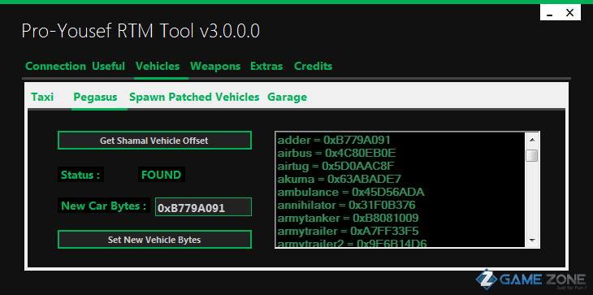
Task: Open Spawn Patched Vehicles sub-tab
Action: [x=194, y=98]
